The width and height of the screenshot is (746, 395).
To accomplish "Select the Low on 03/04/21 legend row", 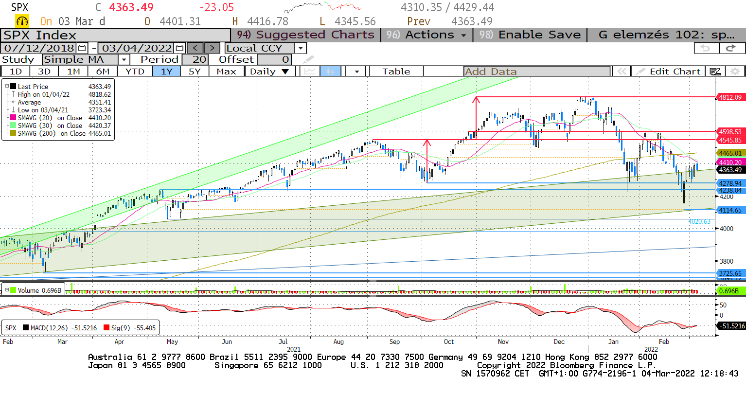I will [x=60, y=110].
